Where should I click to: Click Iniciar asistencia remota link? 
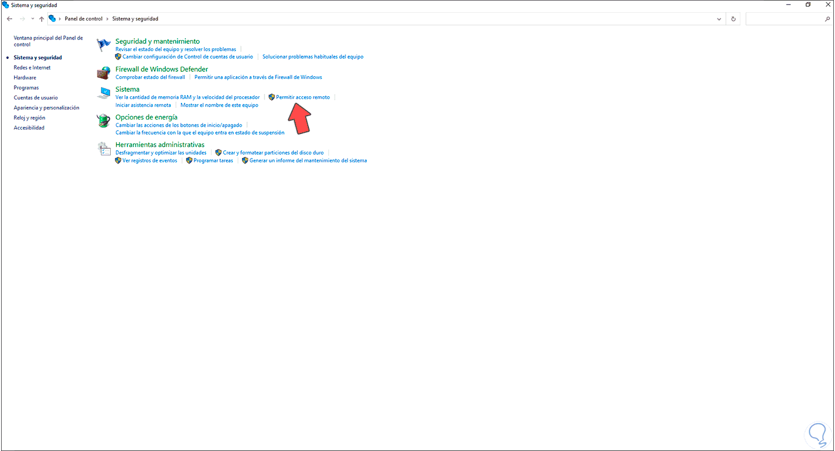coord(143,105)
